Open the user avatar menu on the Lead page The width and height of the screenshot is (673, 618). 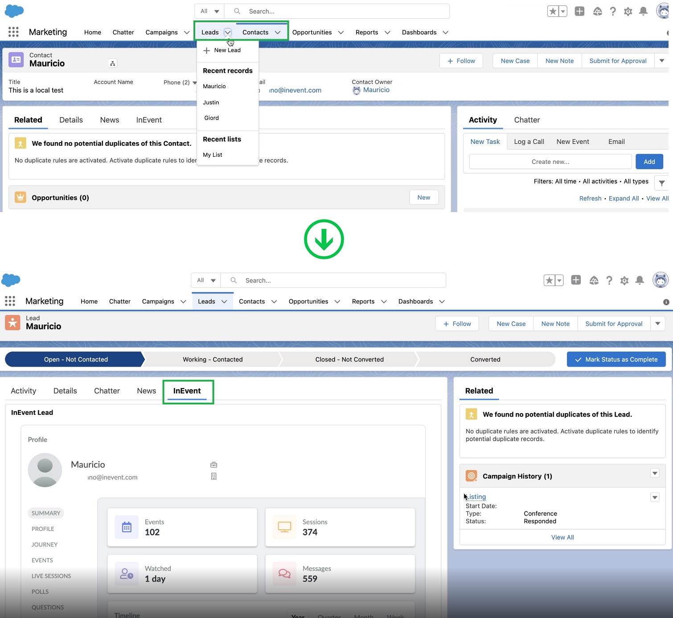[661, 280]
